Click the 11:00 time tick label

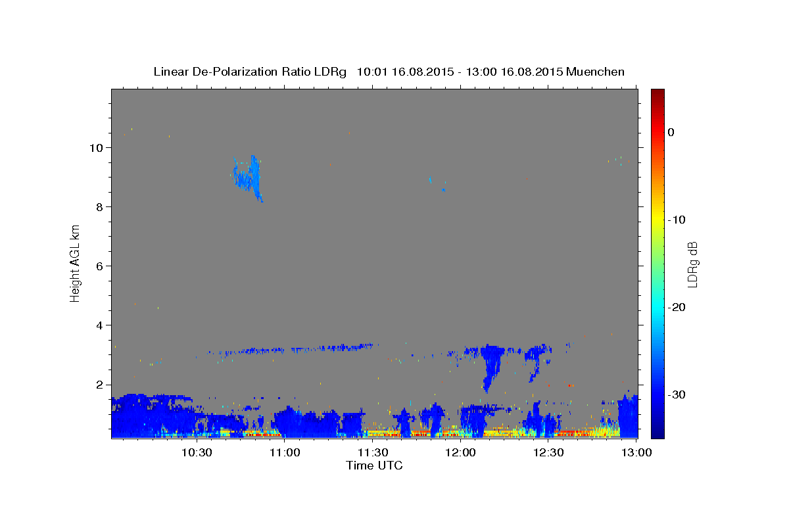(x=285, y=452)
